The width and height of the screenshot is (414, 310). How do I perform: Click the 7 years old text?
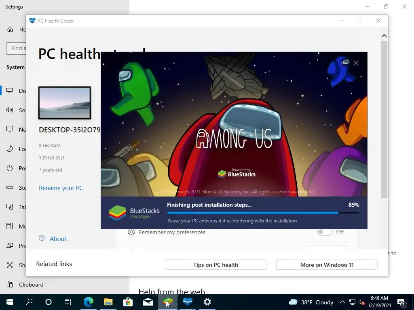[x=51, y=170]
